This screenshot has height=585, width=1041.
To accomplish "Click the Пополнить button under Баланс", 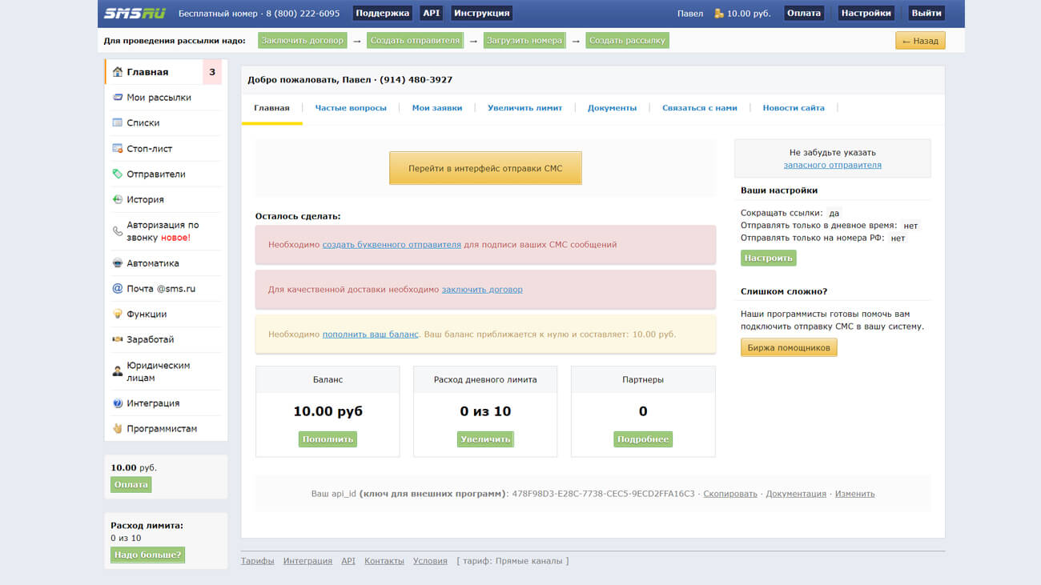I will click(328, 439).
